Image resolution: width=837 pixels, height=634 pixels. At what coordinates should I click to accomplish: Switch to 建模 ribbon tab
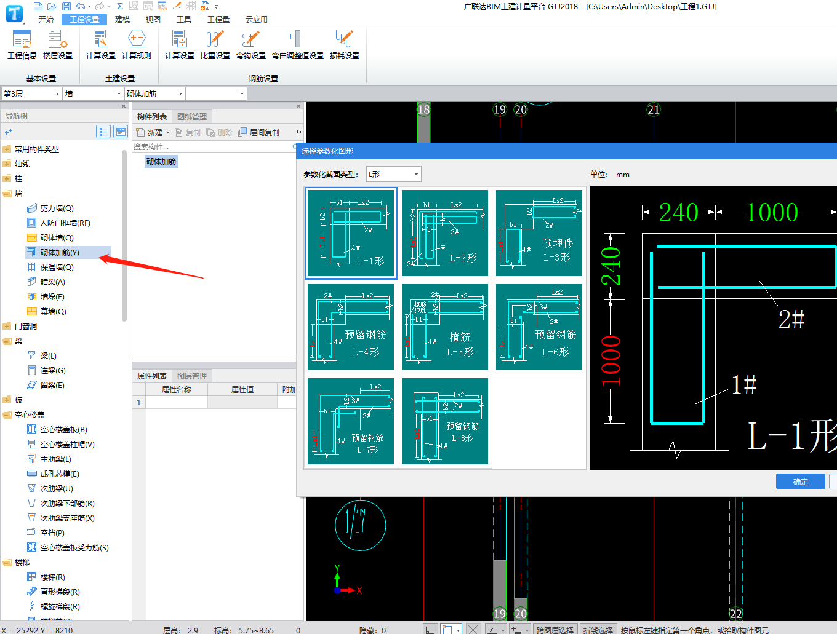click(x=123, y=19)
